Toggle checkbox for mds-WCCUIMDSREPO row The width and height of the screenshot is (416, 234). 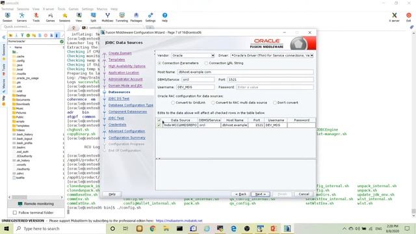click(159, 125)
